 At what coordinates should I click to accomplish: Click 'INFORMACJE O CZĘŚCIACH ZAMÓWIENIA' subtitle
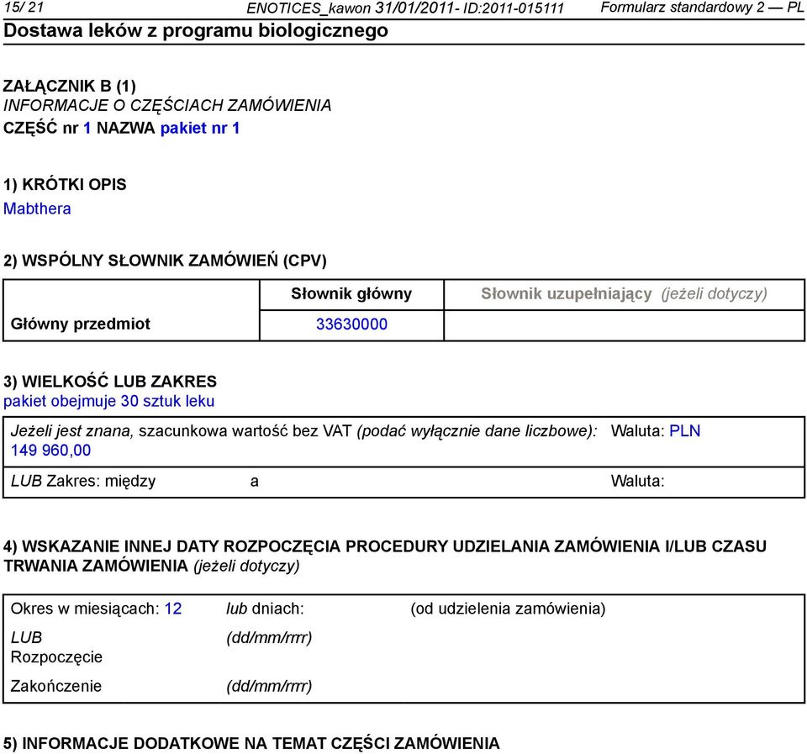(x=167, y=106)
